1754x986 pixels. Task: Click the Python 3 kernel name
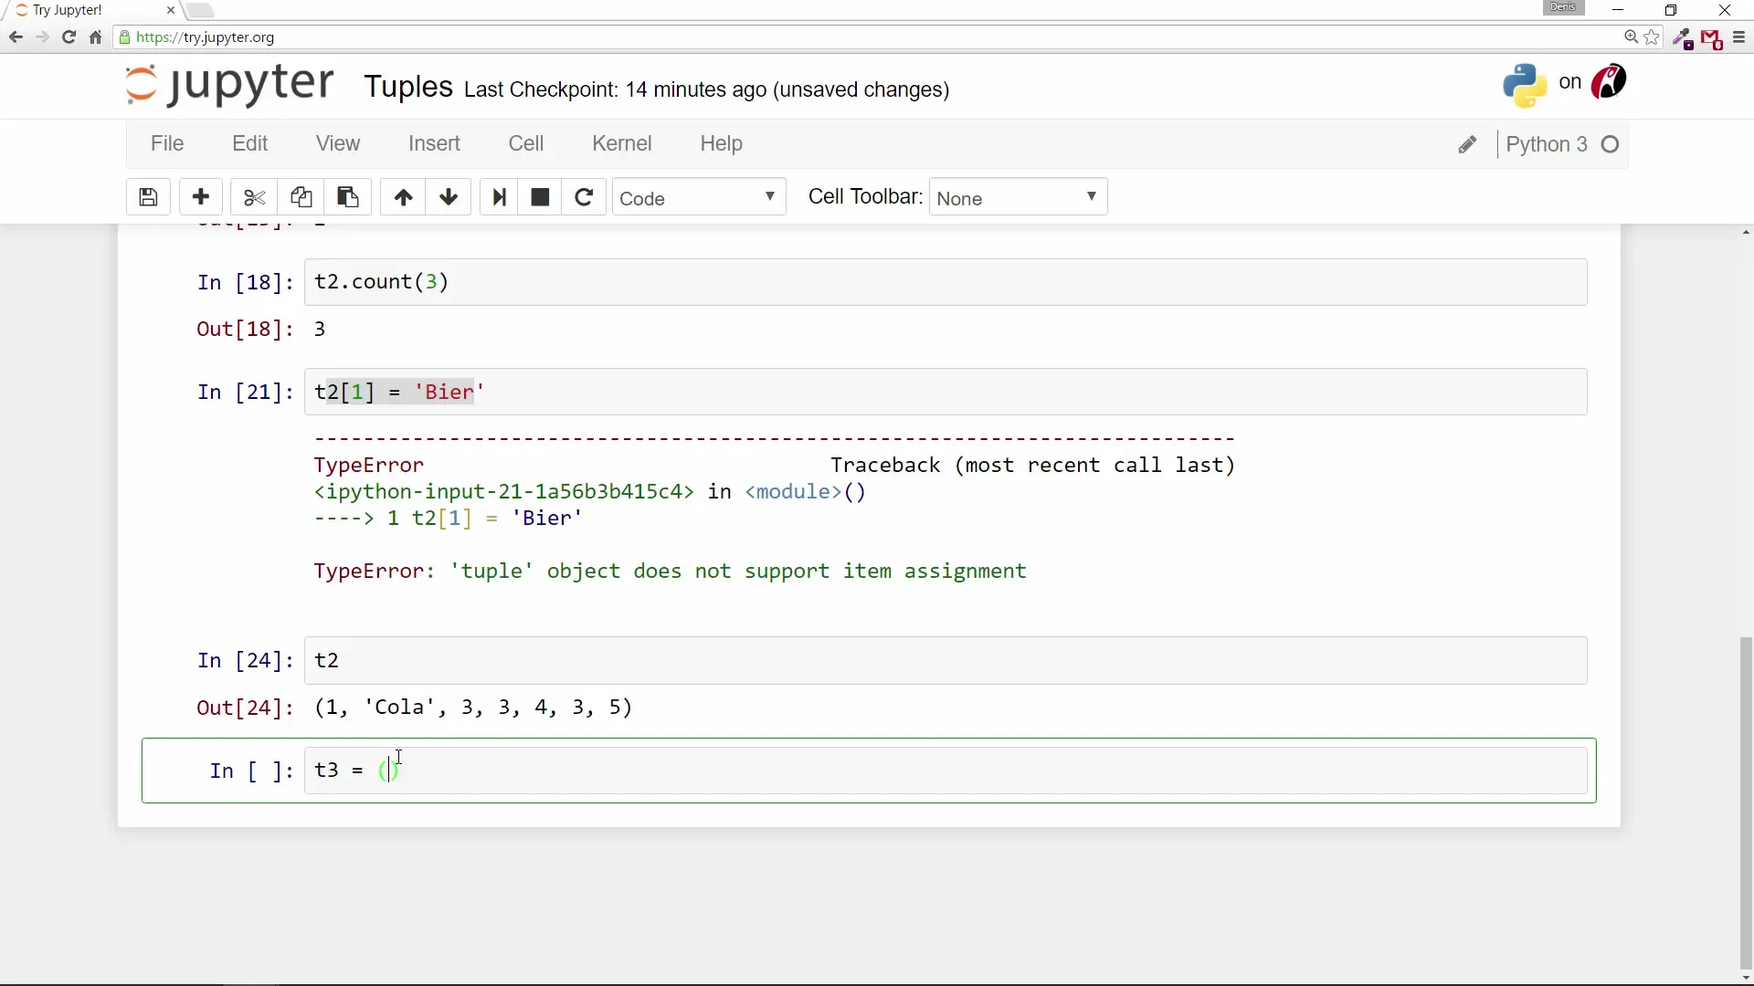click(1547, 144)
